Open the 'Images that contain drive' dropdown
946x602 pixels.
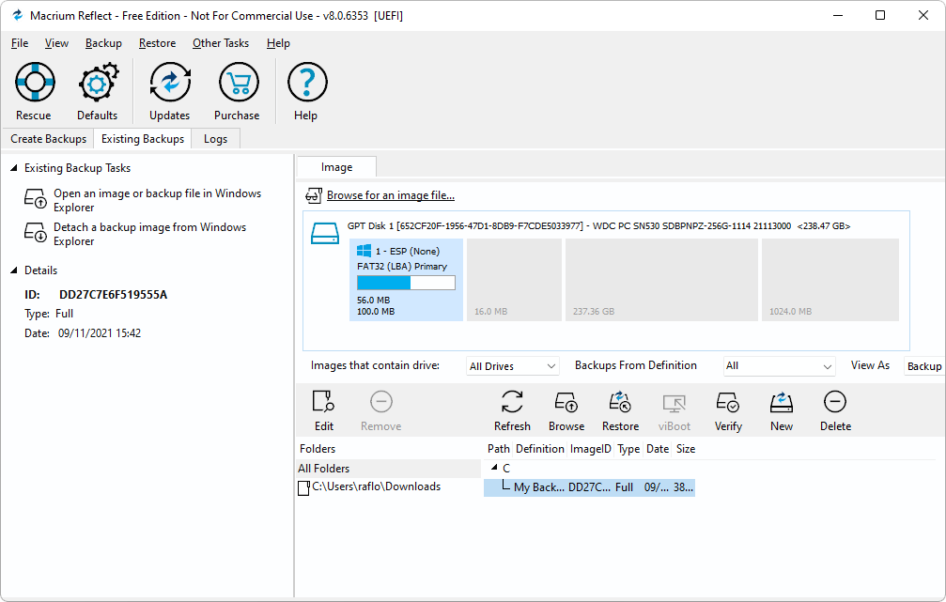(511, 365)
